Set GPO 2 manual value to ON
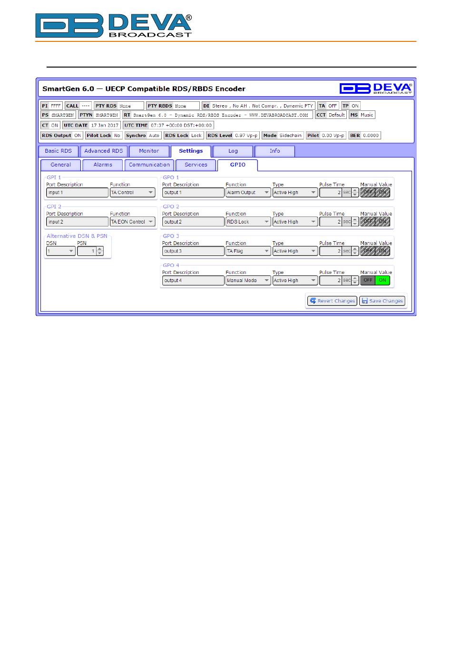452x647 pixels. [383, 222]
